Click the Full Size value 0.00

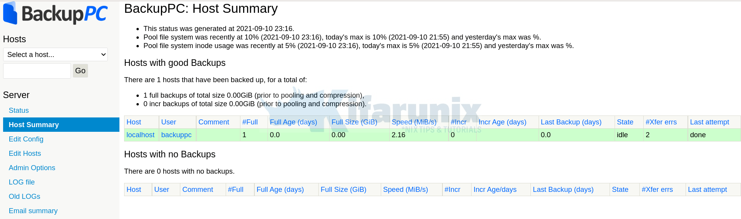pyautogui.click(x=339, y=135)
